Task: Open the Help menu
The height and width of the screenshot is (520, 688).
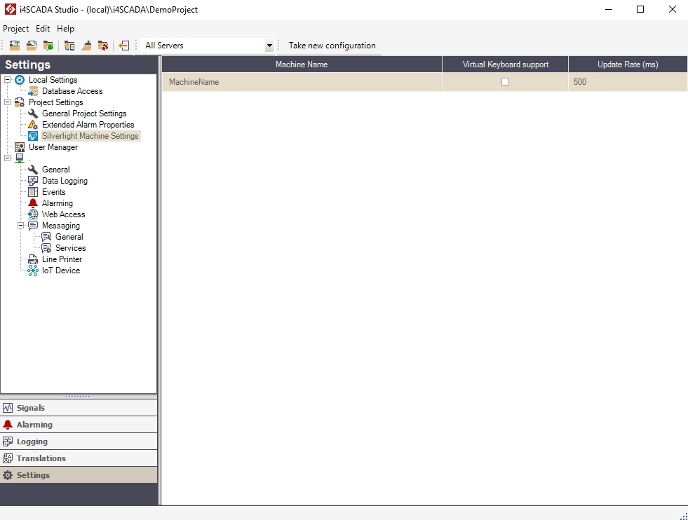Action: [65, 29]
